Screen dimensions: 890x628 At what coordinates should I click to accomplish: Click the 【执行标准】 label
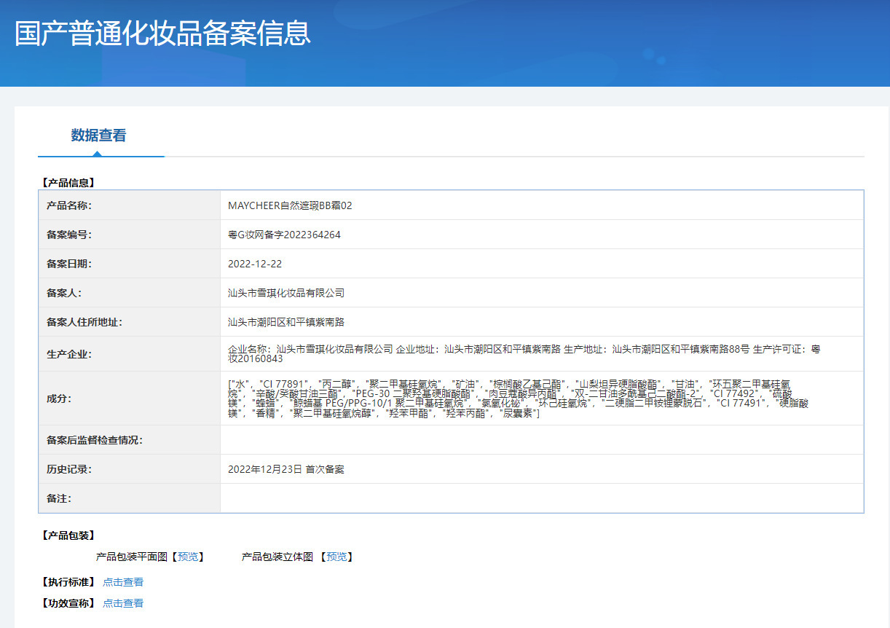point(68,582)
